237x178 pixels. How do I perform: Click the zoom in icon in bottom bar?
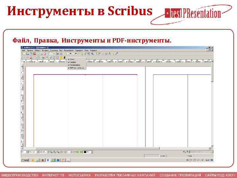(x=58, y=152)
